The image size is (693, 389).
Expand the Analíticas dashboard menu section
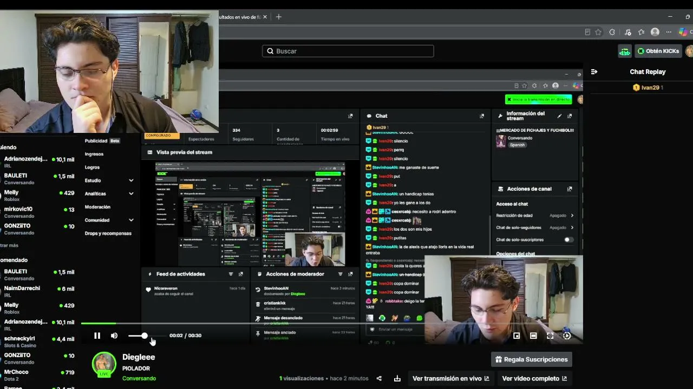click(131, 193)
